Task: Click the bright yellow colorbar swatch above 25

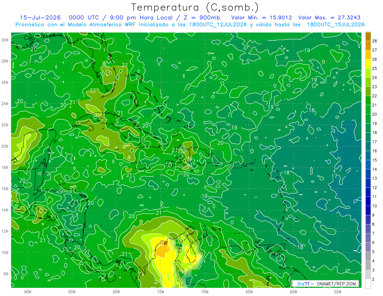Action: [368, 64]
